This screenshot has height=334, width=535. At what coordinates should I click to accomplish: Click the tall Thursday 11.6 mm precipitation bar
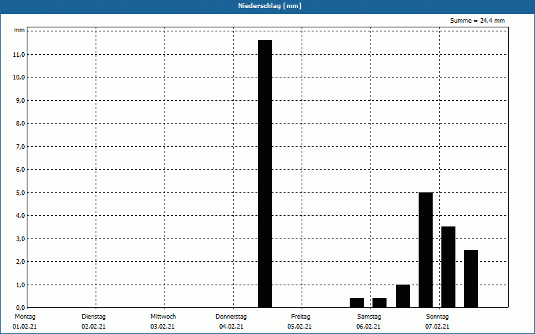click(x=265, y=174)
